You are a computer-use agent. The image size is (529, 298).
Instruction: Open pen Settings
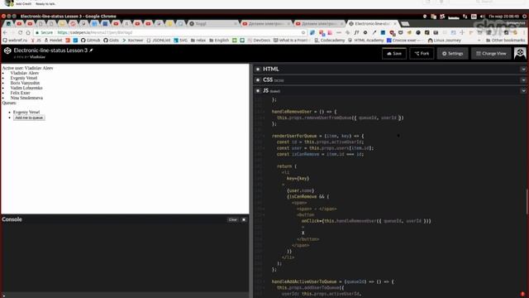[x=452, y=53]
